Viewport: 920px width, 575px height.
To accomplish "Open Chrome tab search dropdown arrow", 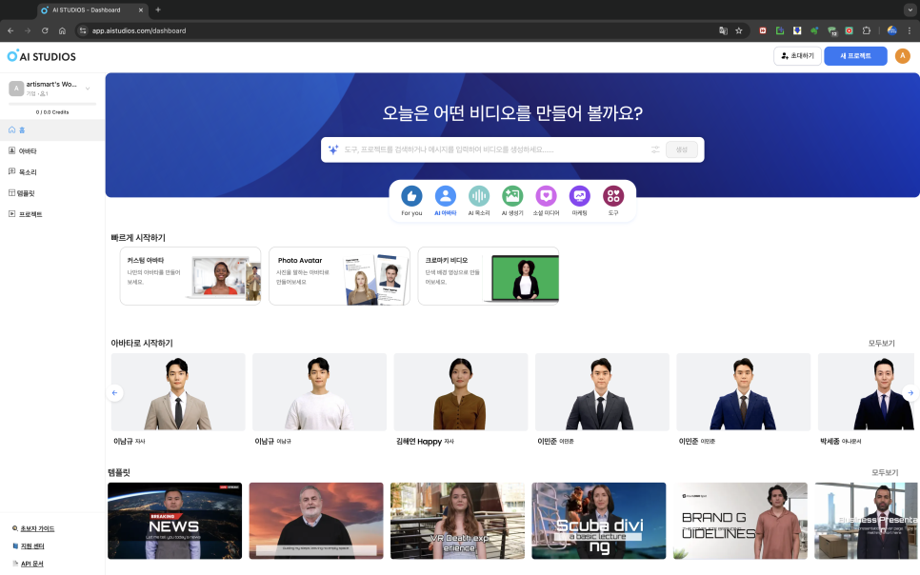I will (910, 10).
